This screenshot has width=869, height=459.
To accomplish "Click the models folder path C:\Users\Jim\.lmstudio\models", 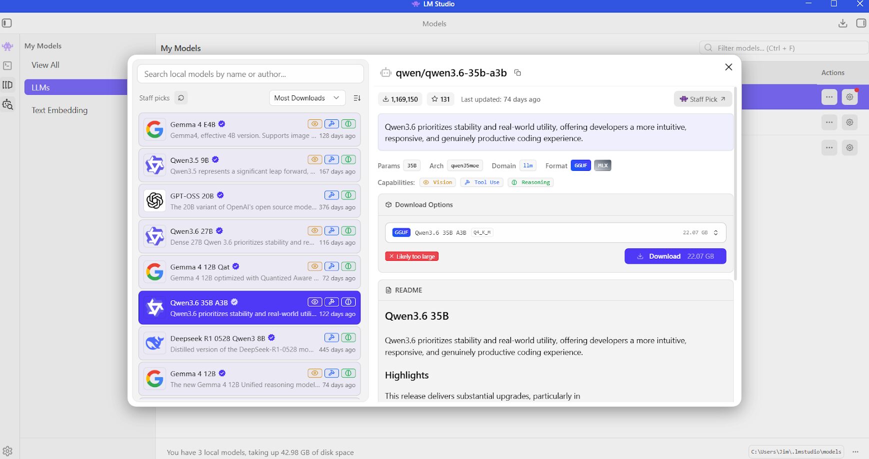I will pyautogui.click(x=796, y=452).
